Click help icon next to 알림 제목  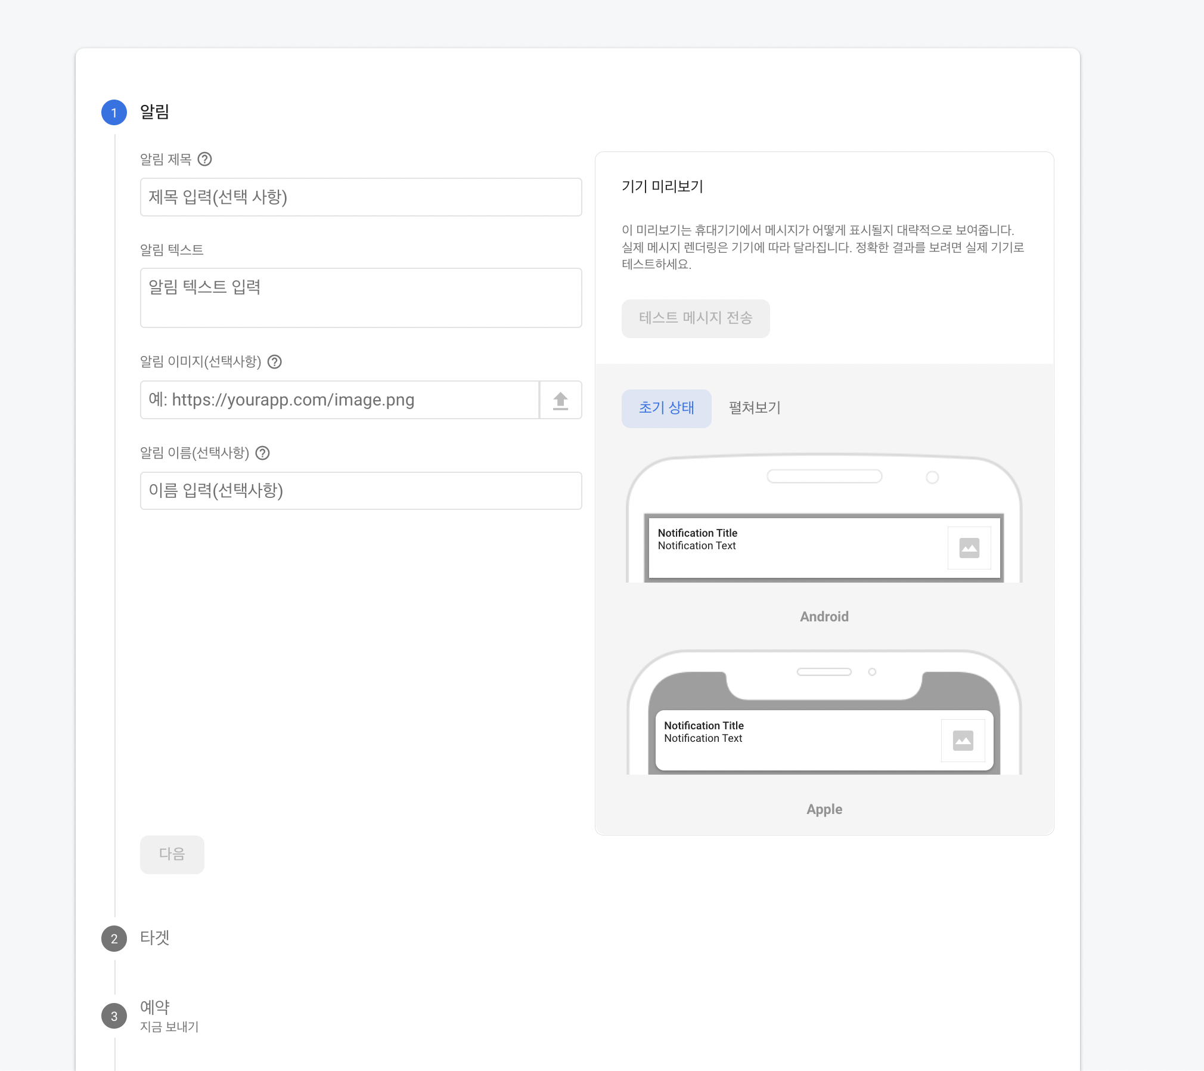[x=204, y=159]
